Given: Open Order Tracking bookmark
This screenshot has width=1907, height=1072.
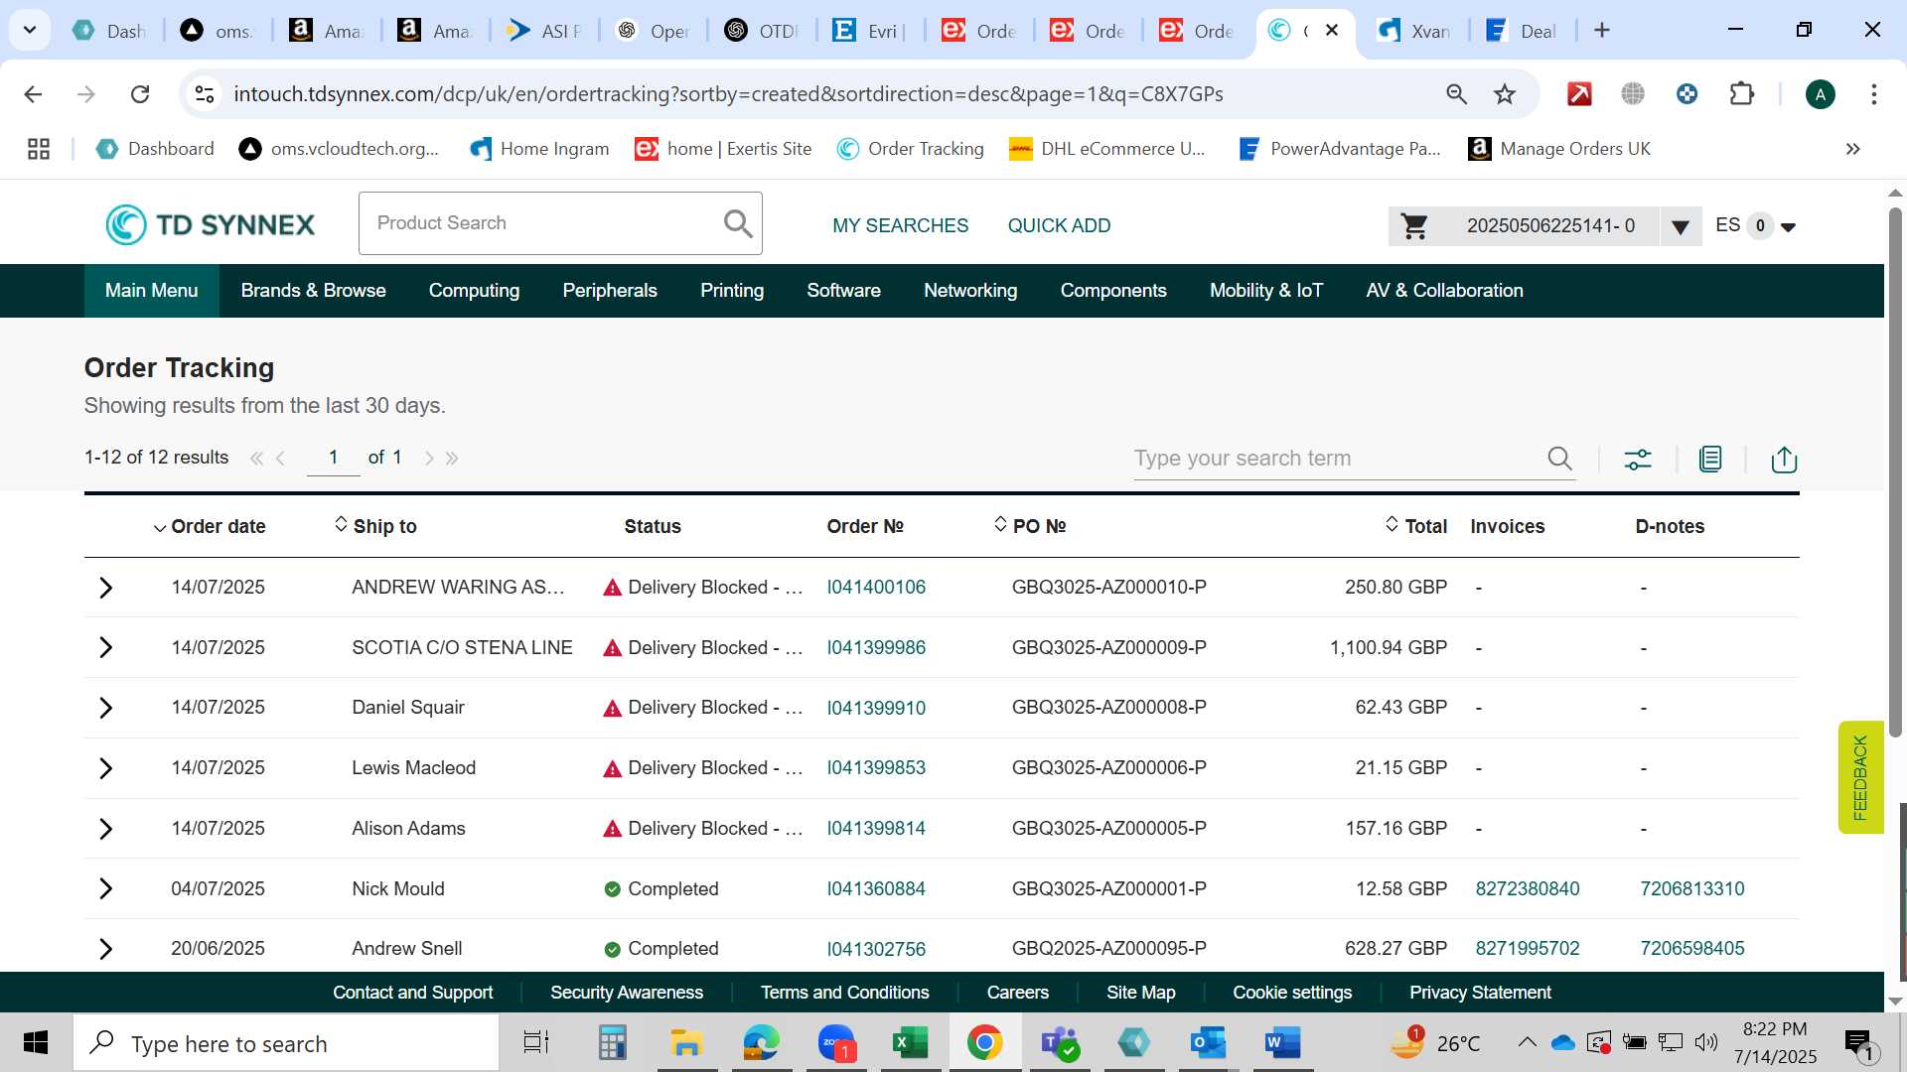Looking at the screenshot, I should tap(910, 149).
